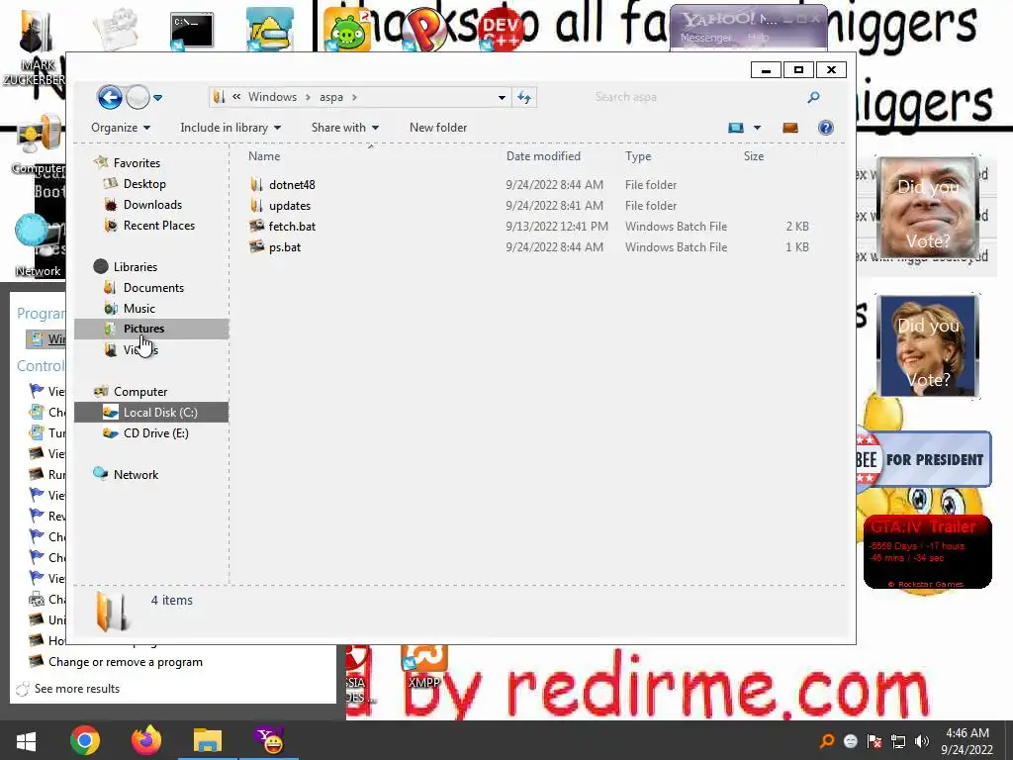Click the GTA:IV Trailer countdown gadget
1013x760 pixels.
coord(928,552)
